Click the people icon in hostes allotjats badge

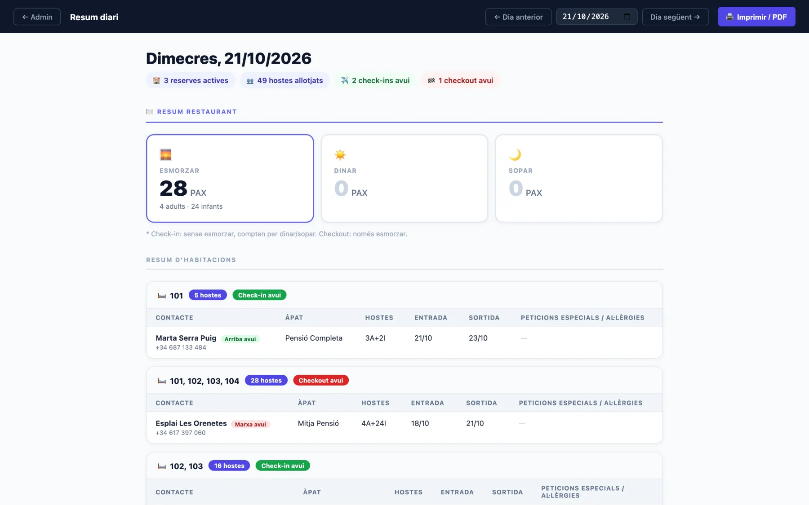click(250, 81)
